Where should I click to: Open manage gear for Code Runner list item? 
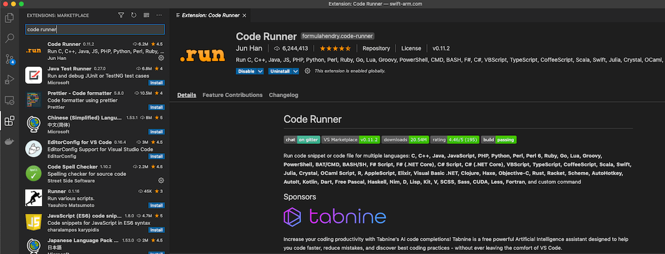click(161, 58)
